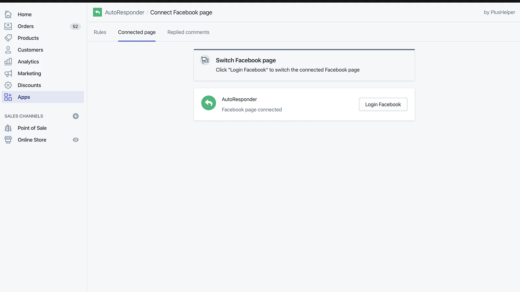Add a sales channel with plus button

[x=76, y=116]
